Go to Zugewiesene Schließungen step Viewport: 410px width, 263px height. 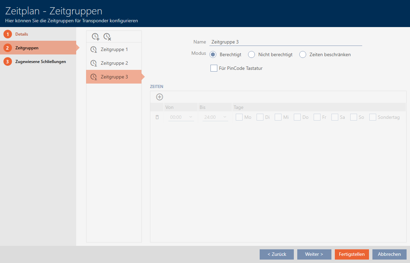tap(40, 62)
